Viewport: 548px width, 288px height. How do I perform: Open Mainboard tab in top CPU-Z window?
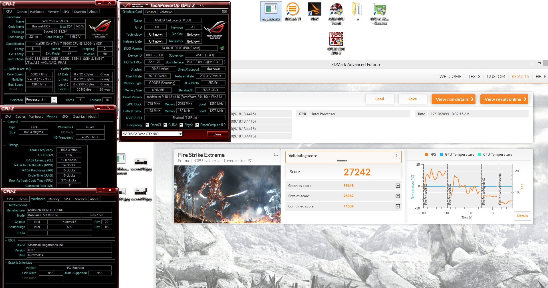tap(37, 12)
